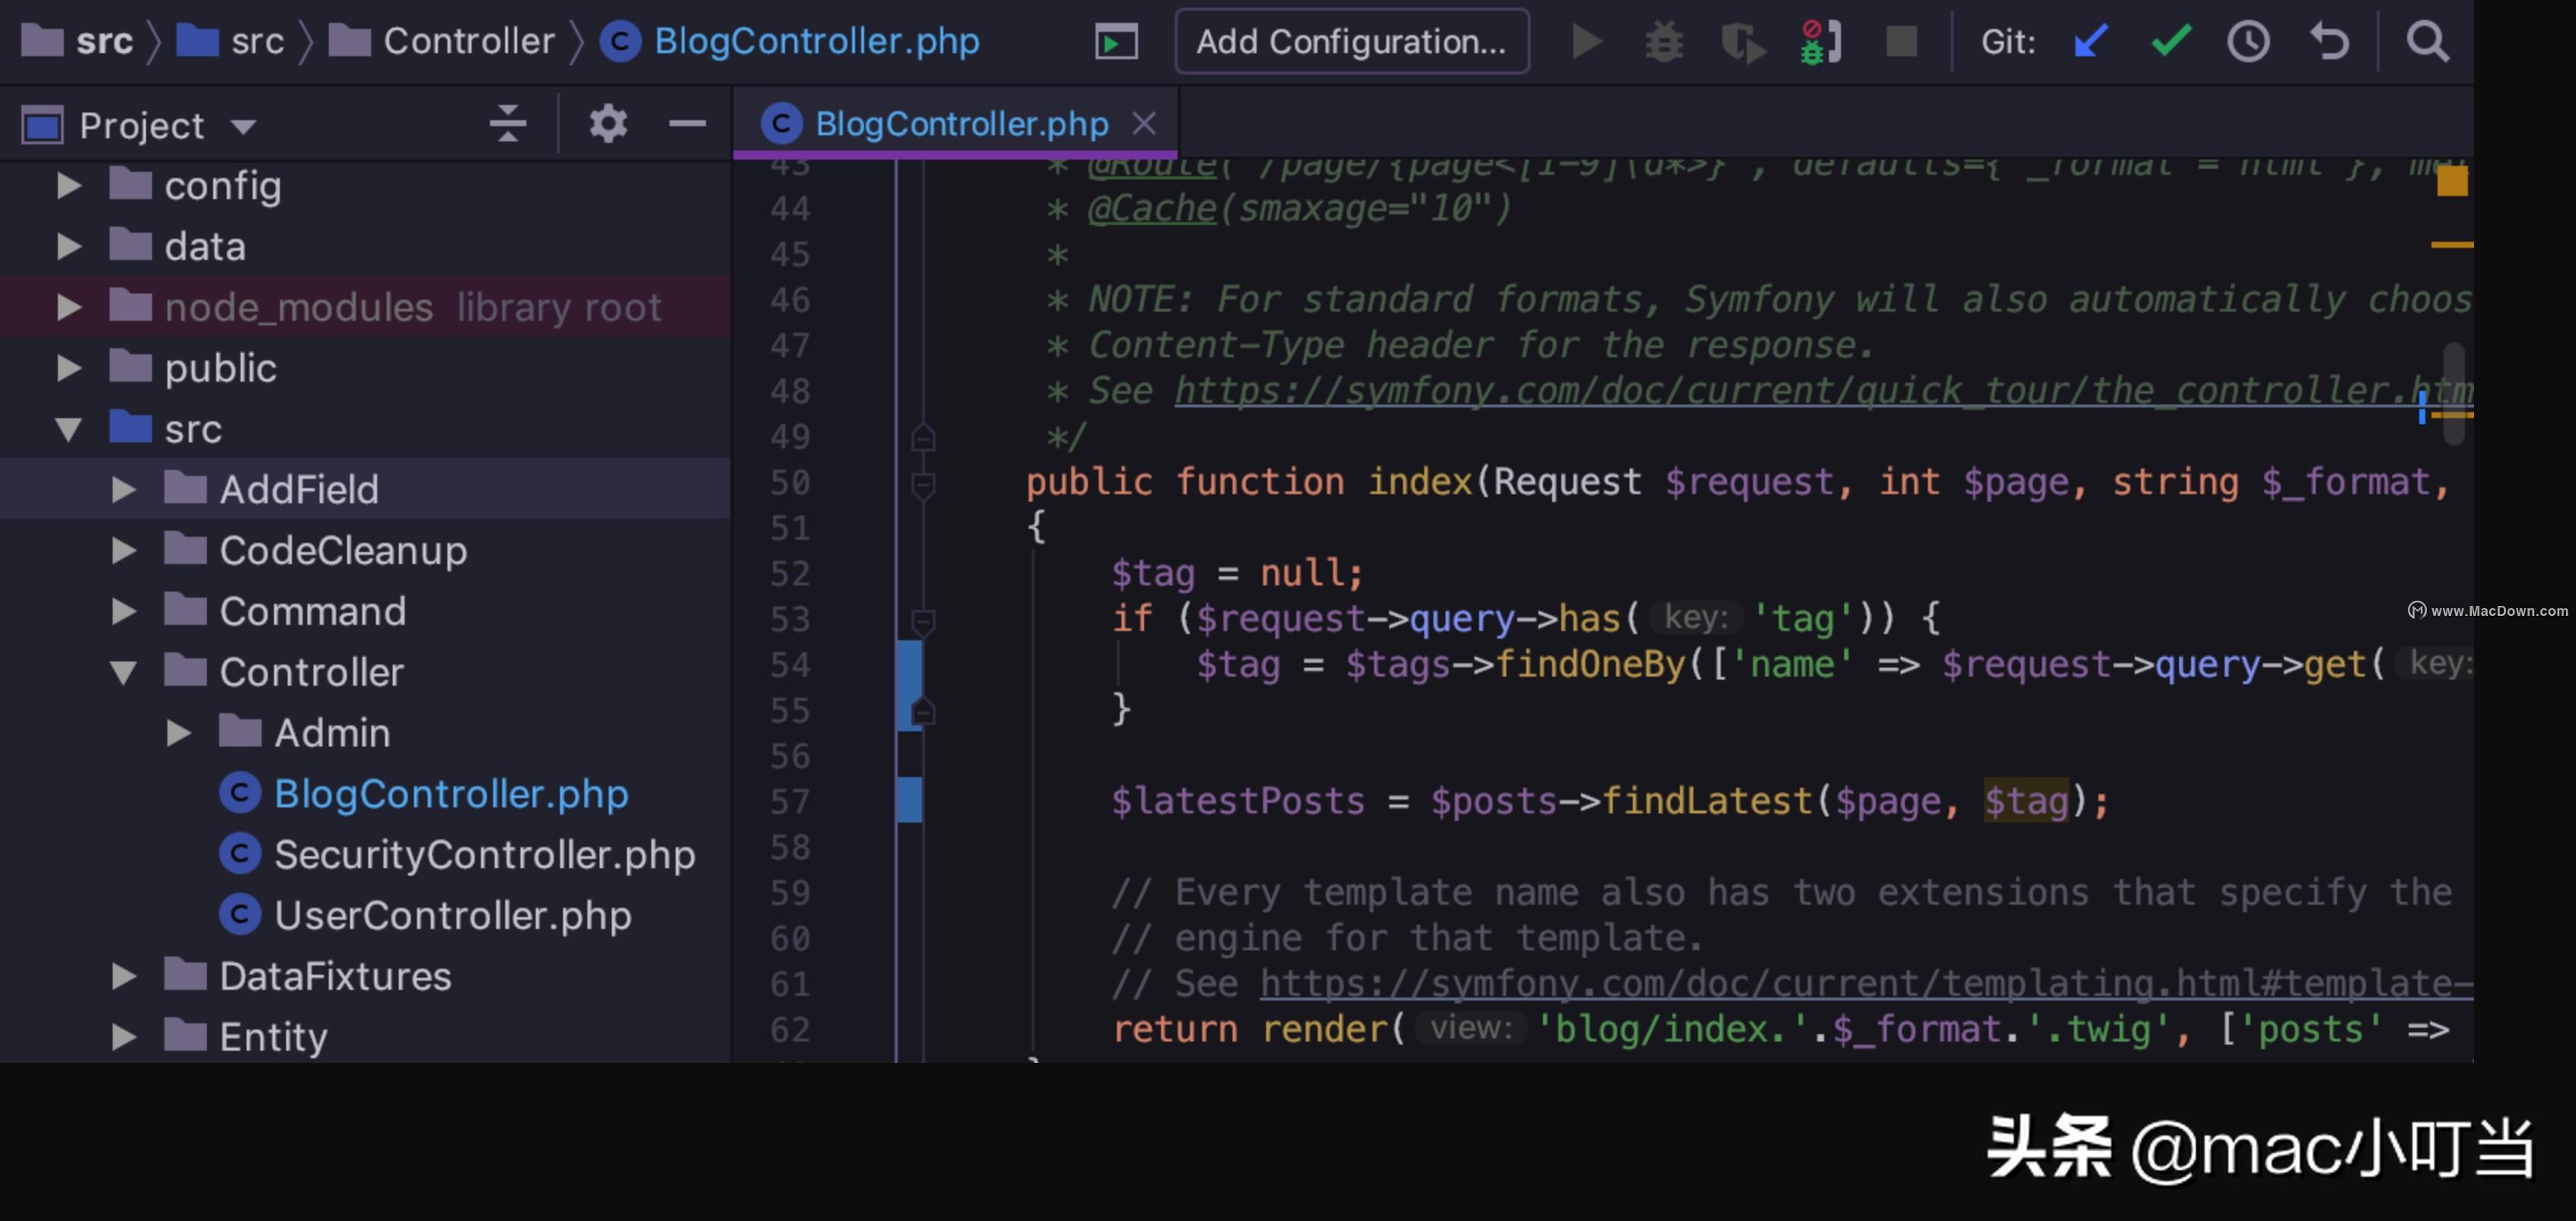Hide the Project tool window
Screen dimensions: 2576x1221
pyautogui.click(x=687, y=124)
